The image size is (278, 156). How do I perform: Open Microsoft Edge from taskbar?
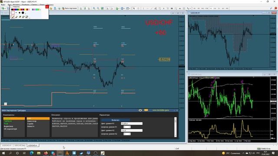32,153
